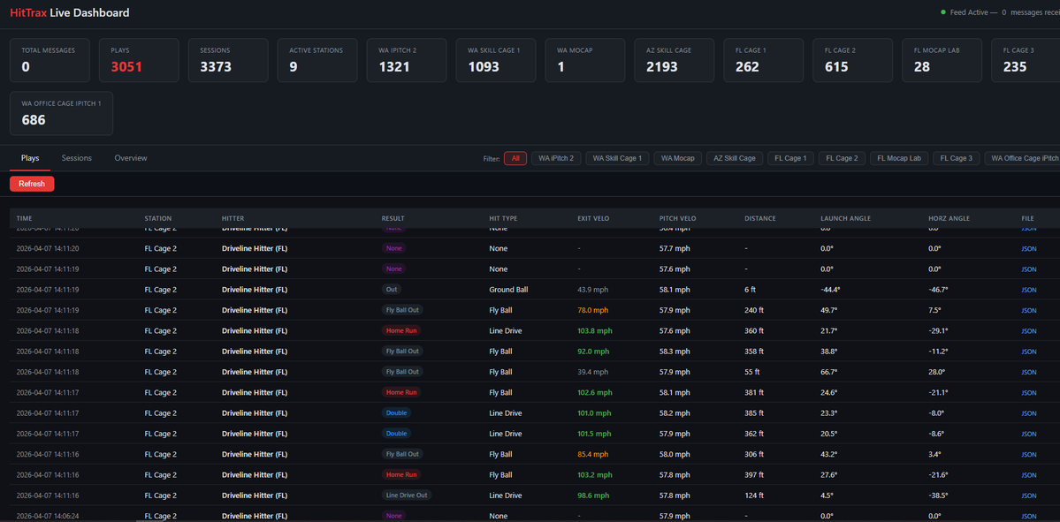Click the TIME column header
The width and height of the screenshot is (1060, 522).
pyautogui.click(x=24, y=218)
